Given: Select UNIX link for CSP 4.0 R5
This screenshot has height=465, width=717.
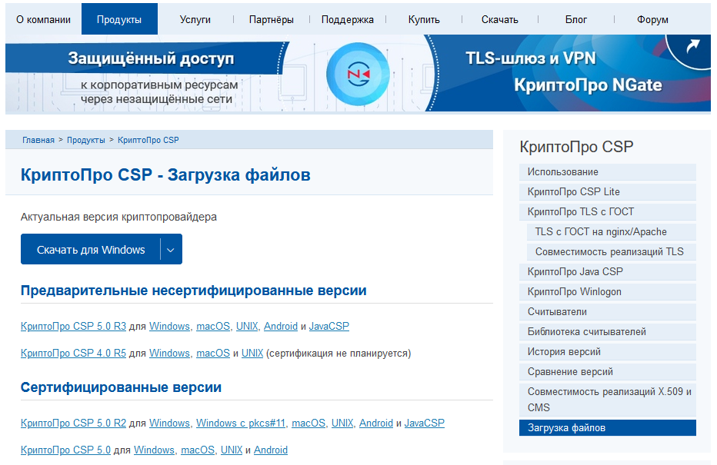Looking at the screenshot, I should point(252,353).
